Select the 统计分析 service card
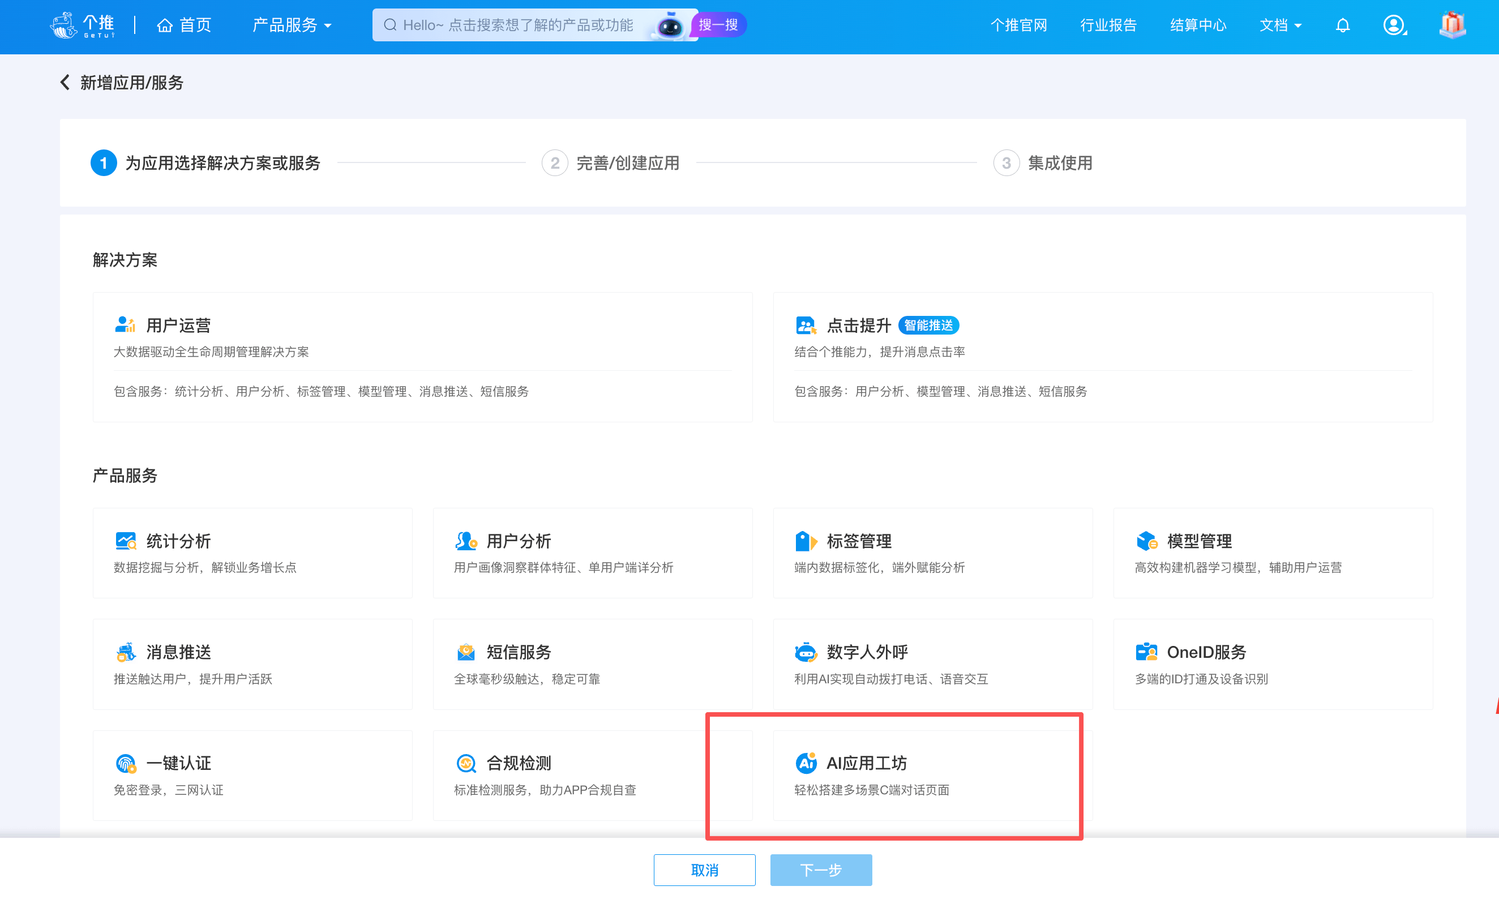1499x899 pixels. tap(252, 553)
